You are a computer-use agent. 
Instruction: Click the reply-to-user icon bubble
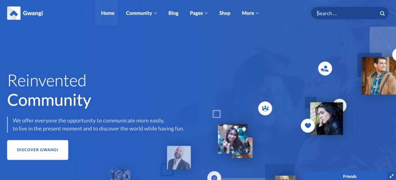tap(325, 69)
